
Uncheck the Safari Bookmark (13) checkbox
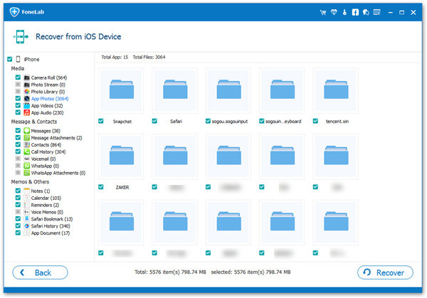(x=18, y=218)
